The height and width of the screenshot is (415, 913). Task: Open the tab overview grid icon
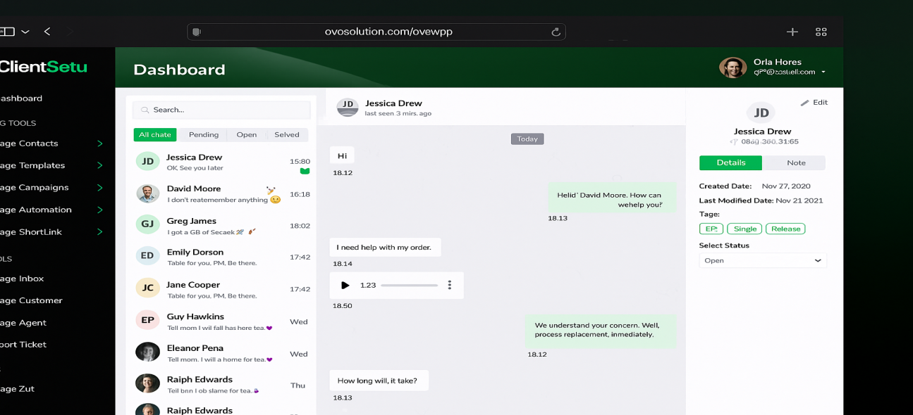click(821, 32)
